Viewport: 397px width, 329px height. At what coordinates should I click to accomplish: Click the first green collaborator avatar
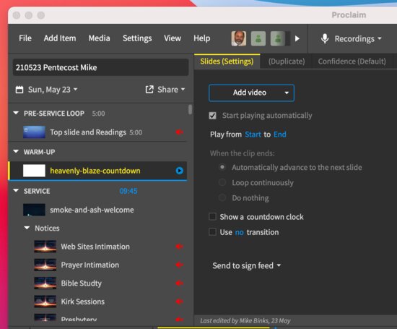[258, 38]
